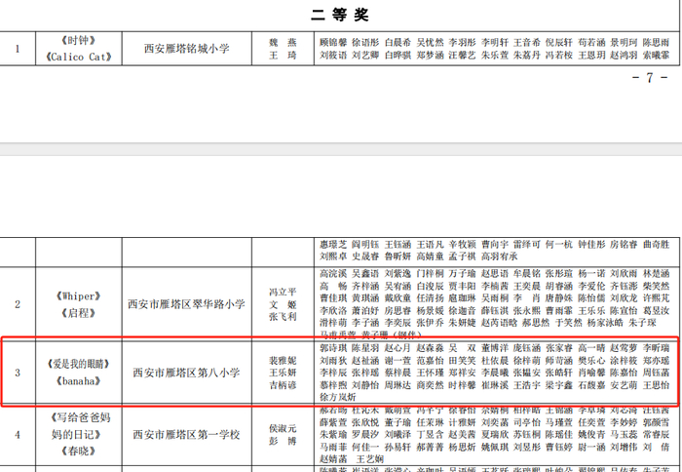Image resolution: width=682 pixels, height=472 pixels.
Task: Click student name 王音希
Action: click(x=527, y=42)
